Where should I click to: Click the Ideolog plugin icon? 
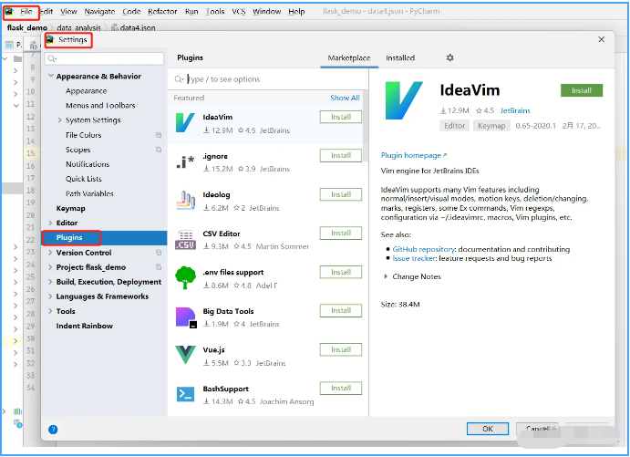pyautogui.click(x=185, y=200)
